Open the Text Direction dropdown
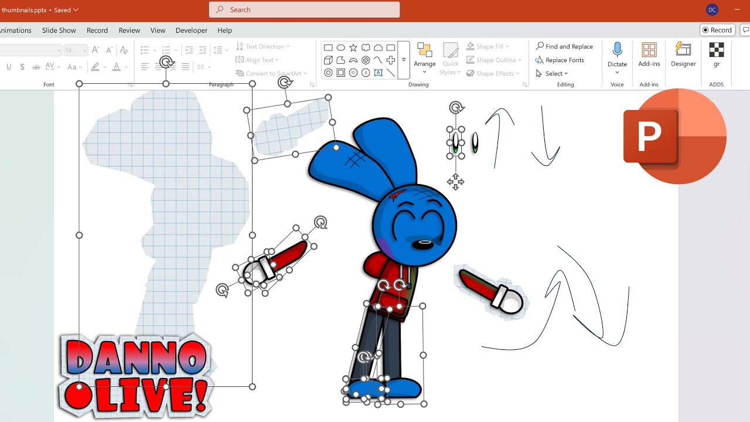The width and height of the screenshot is (750, 422). click(262, 46)
